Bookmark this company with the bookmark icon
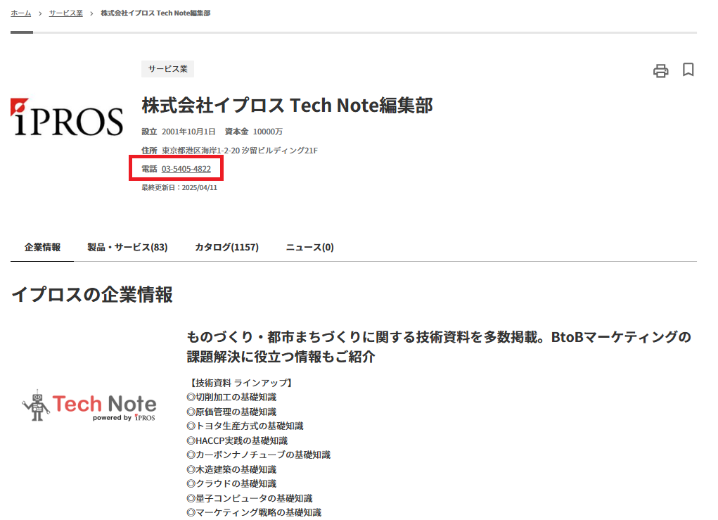The height and width of the screenshot is (520, 718). coord(688,70)
